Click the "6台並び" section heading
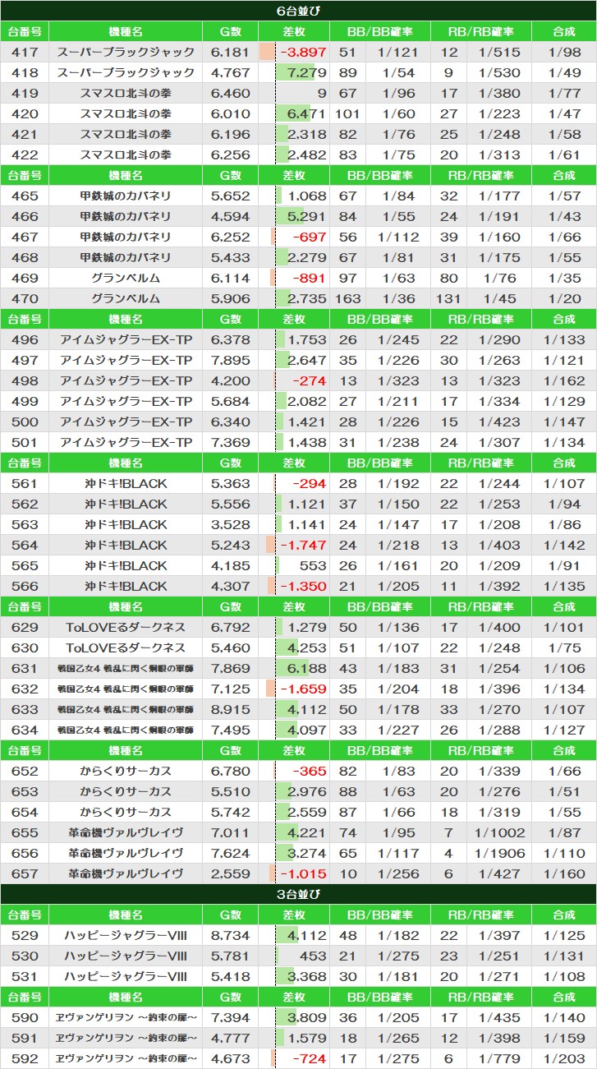The image size is (597, 1069). (x=298, y=11)
